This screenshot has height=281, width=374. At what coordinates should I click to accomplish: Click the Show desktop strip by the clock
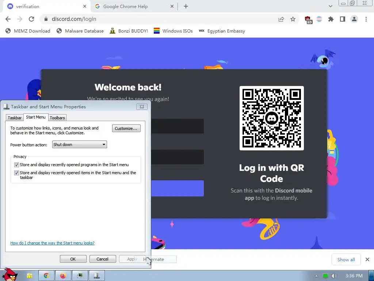pyautogui.click(x=371, y=276)
